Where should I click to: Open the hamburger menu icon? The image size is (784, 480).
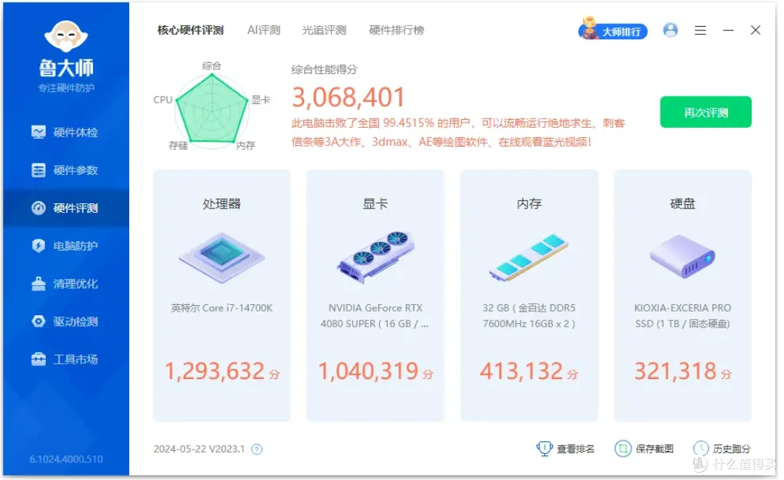(701, 30)
